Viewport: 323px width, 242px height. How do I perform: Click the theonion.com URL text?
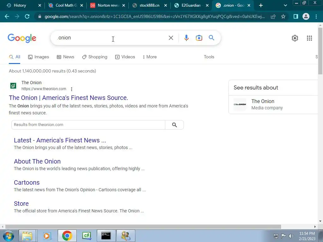[x=44, y=89]
